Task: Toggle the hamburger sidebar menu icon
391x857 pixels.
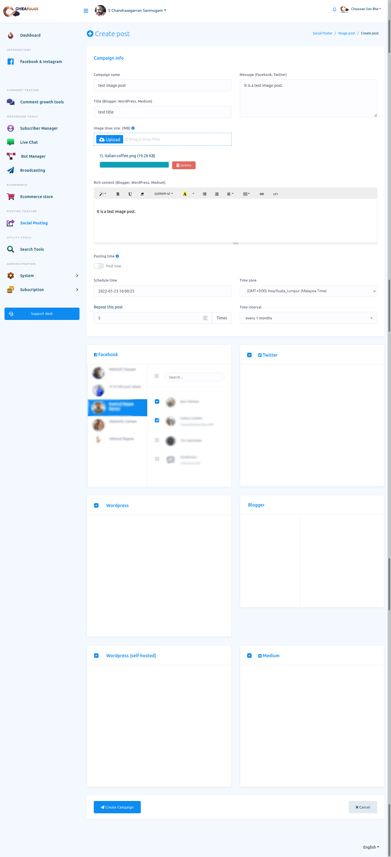Action: pyautogui.click(x=86, y=11)
